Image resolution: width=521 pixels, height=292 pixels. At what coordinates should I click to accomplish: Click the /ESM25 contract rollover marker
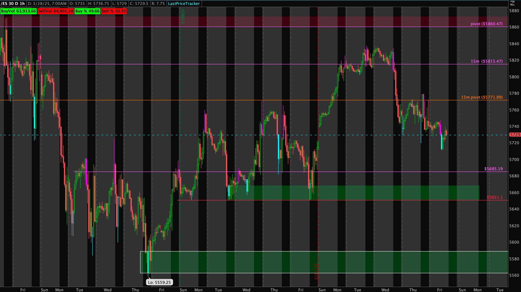click(x=182, y=16)
